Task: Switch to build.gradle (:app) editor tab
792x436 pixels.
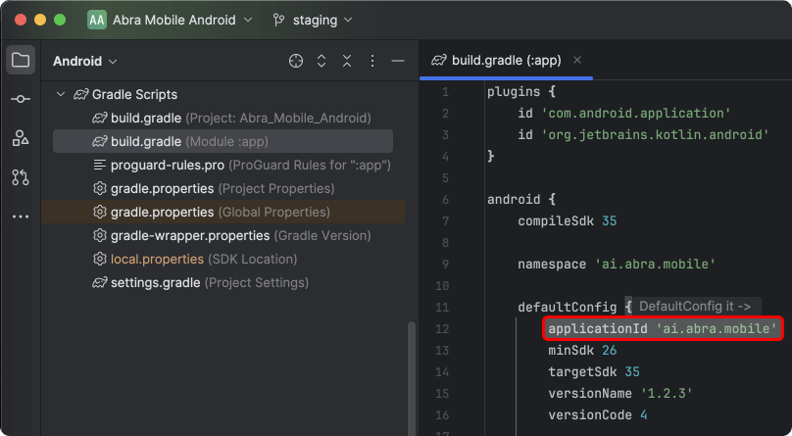Action: (506, 61)
